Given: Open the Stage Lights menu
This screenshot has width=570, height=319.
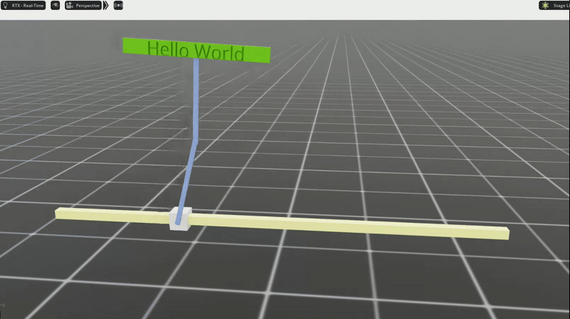Looking at the screenshot, I should click(x=556, y=5).
